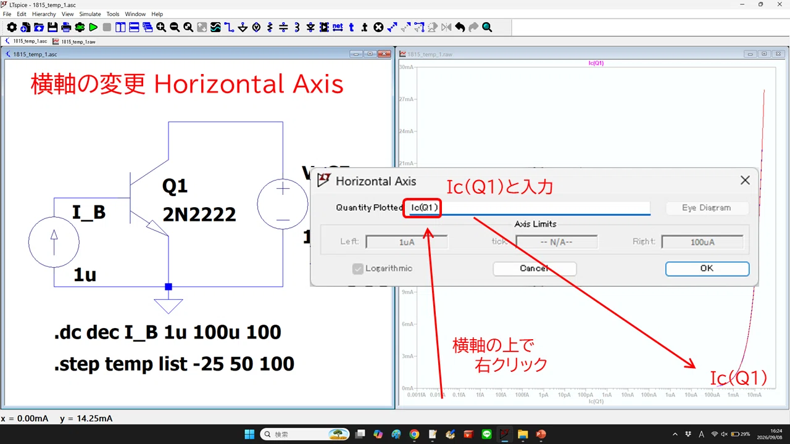Add a blue text comment
Viewport: 790px width, 444px height.
coord(351,27)
